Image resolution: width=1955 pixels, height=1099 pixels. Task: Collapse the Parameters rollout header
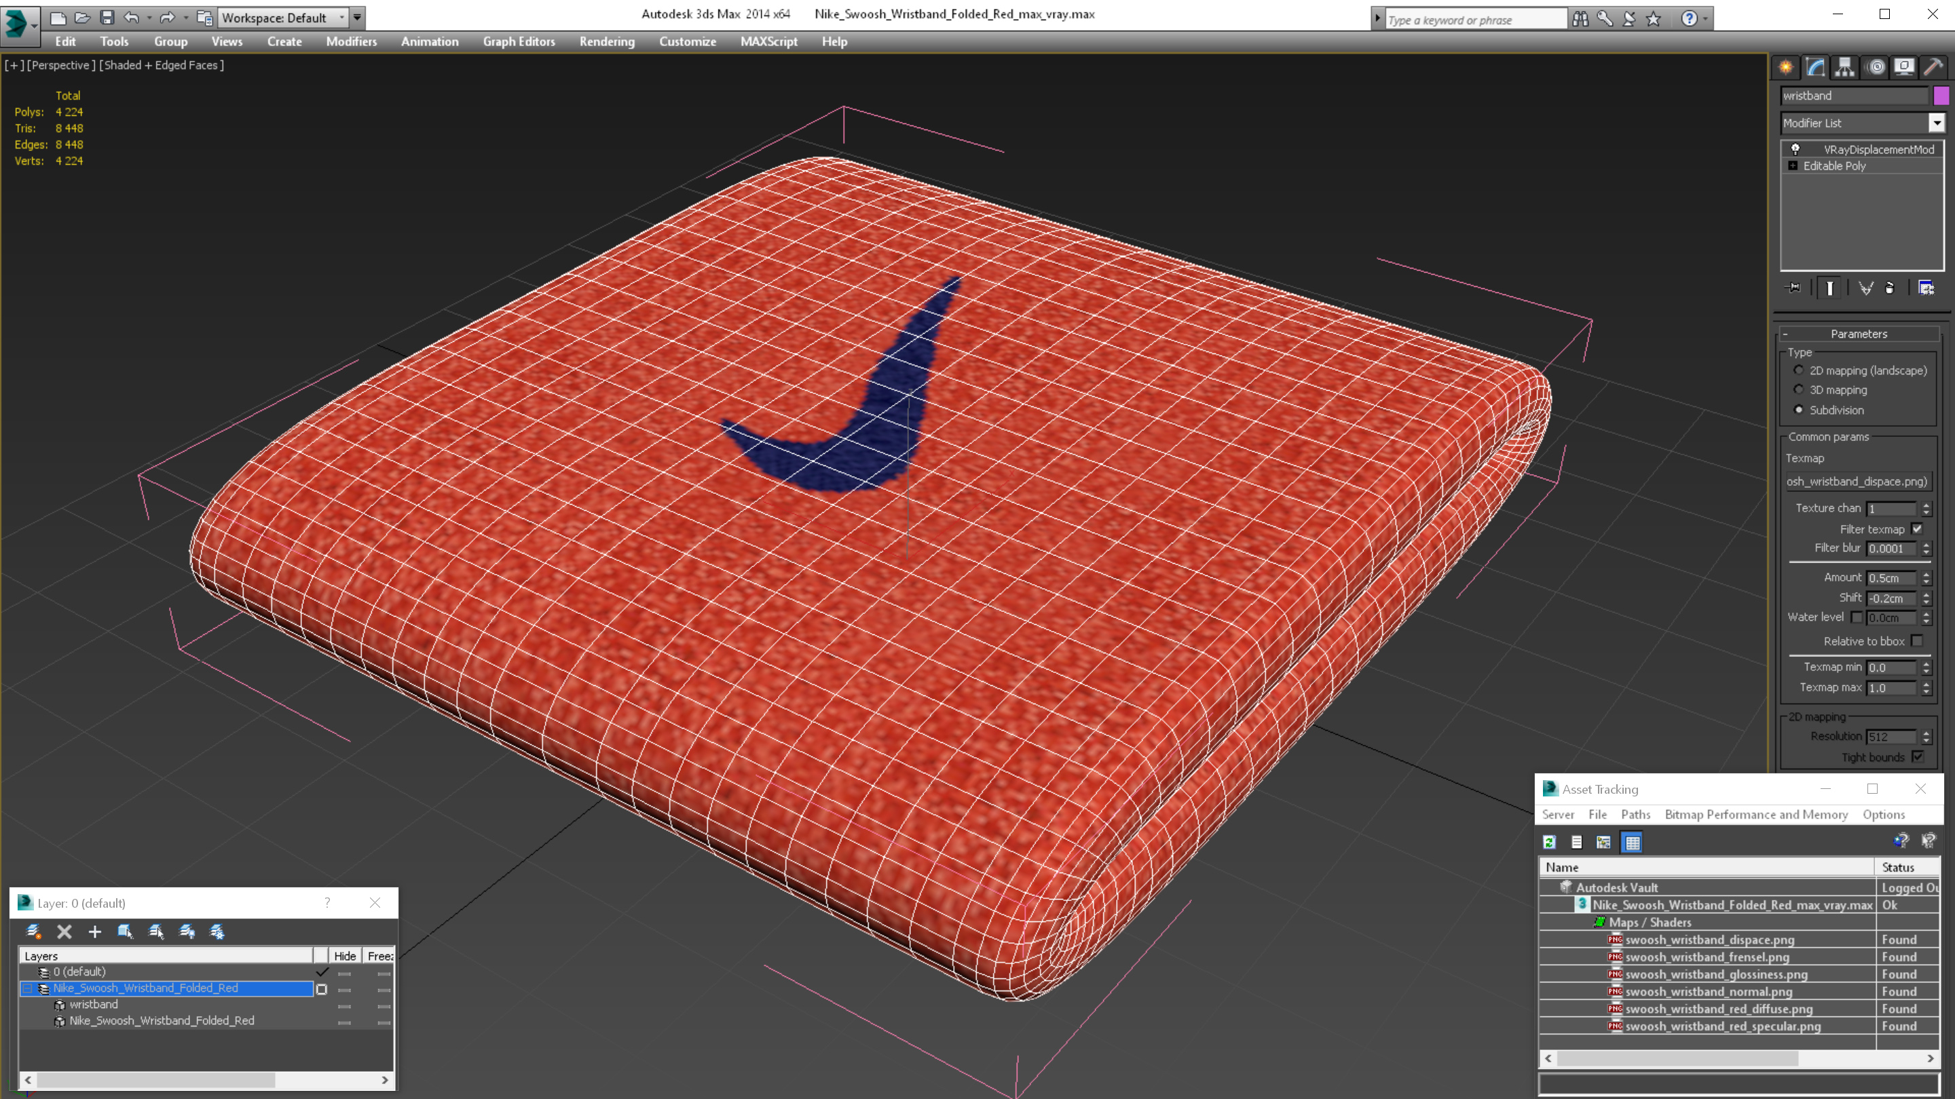coord(1858,334)
